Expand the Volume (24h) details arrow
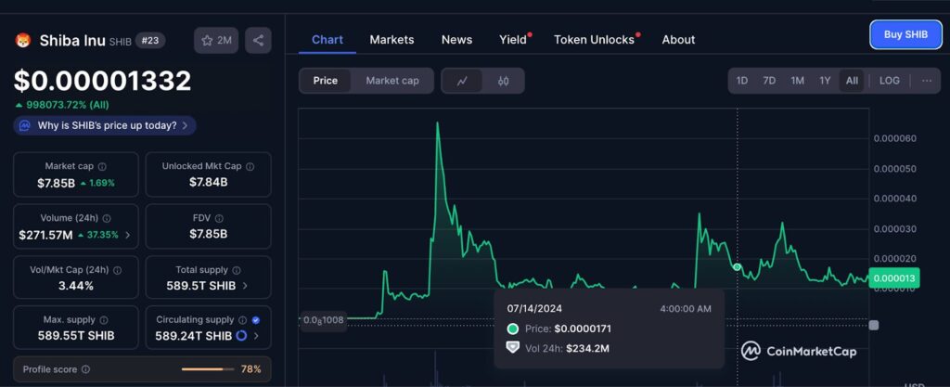Viewport: 950px width, 387px height. [x=127, y=235]
